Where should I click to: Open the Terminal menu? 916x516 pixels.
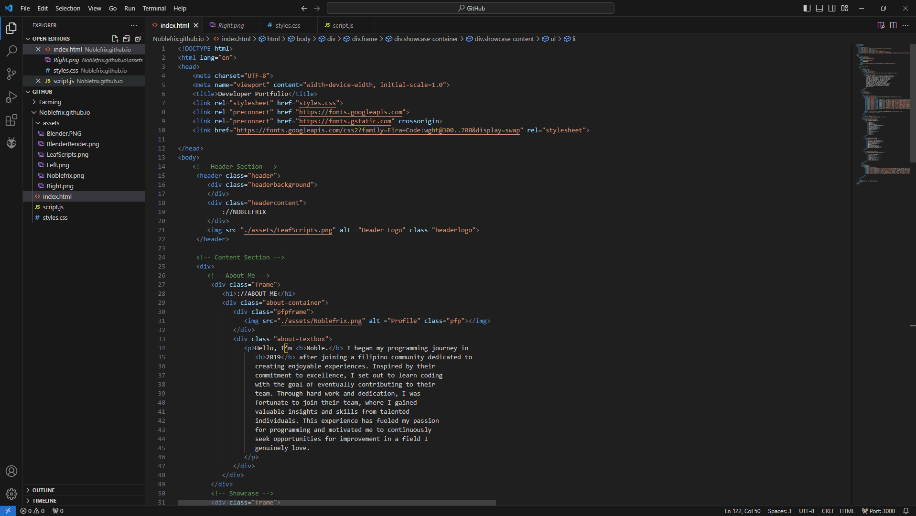click(x=154, y=8)
